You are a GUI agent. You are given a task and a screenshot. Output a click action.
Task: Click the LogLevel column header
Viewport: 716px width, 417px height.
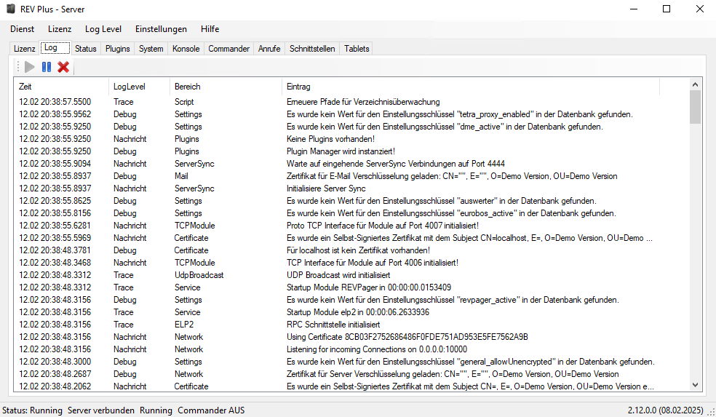click(138, 87)
